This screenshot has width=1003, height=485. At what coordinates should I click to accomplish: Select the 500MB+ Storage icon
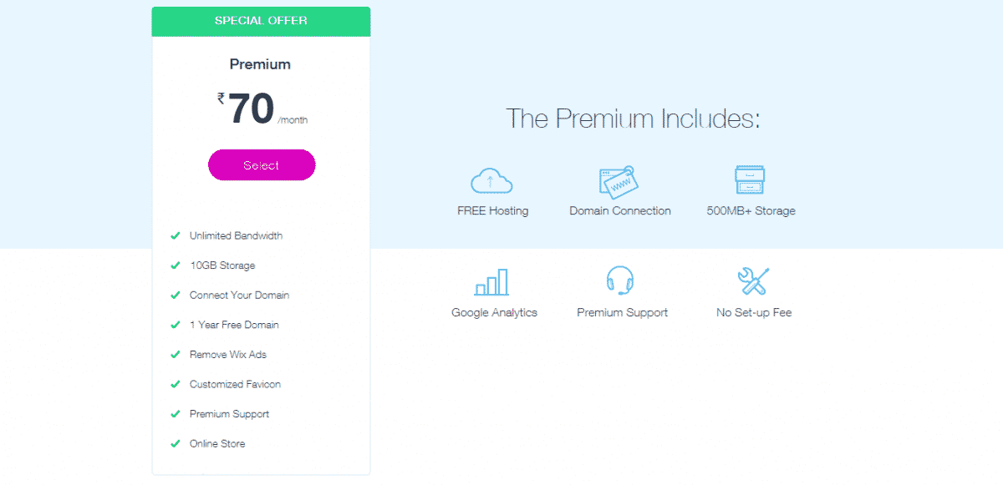click(x=751, y=179)
